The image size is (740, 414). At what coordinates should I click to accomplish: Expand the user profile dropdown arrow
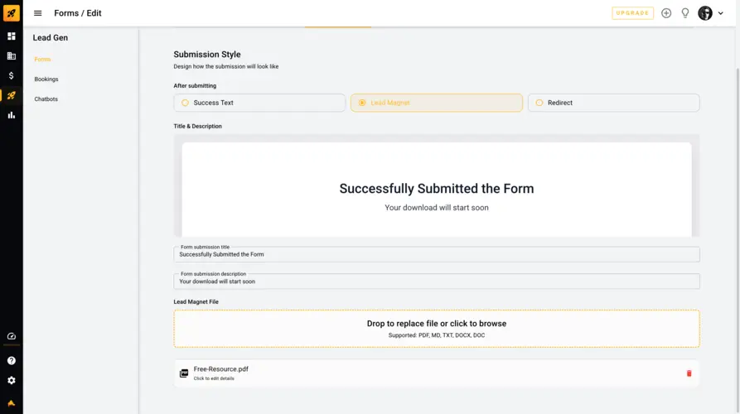(x=721, y=13)
